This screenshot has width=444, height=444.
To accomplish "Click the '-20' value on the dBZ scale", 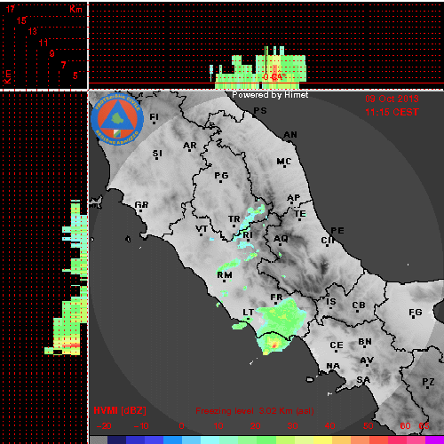I will click(104, 426).
